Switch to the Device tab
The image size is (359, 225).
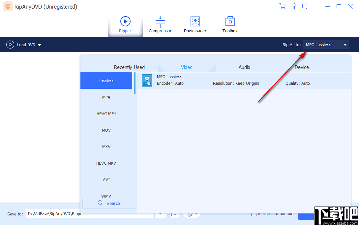[x=302, y=67]
